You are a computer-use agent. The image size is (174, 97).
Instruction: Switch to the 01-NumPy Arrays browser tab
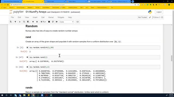coord(33,2)
